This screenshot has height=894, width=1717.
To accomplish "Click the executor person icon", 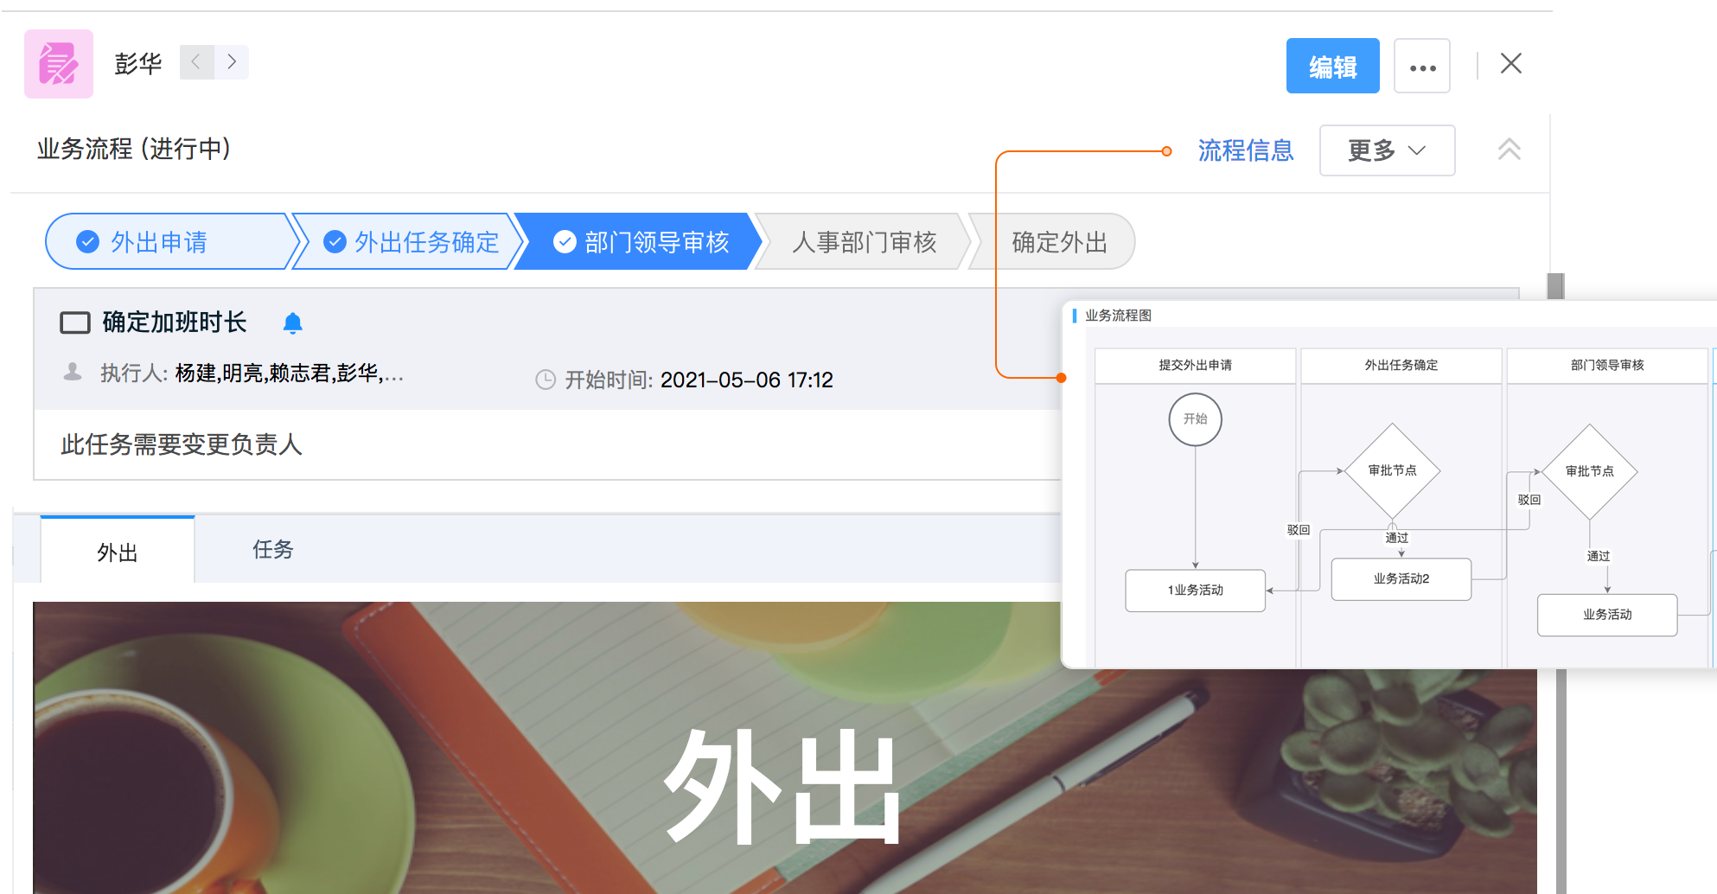I will (x=73, y=372).
